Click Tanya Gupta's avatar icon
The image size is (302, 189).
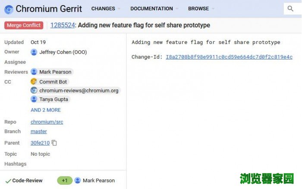pos(34,99)
